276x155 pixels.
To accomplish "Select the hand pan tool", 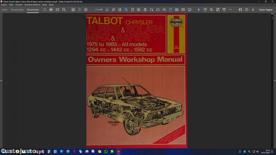I will (x=205, y=10).
